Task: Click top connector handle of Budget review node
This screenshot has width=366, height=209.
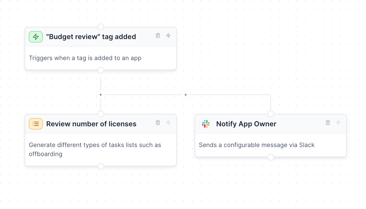Action: [x=101, y=27]
